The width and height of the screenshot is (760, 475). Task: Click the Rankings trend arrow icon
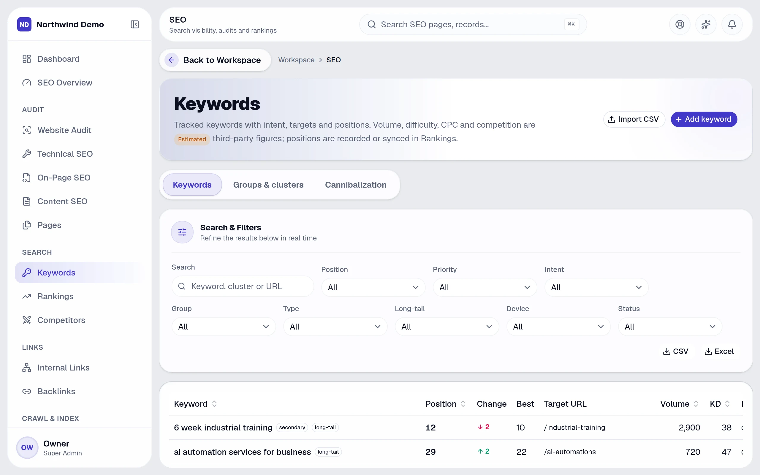[27, 296]
